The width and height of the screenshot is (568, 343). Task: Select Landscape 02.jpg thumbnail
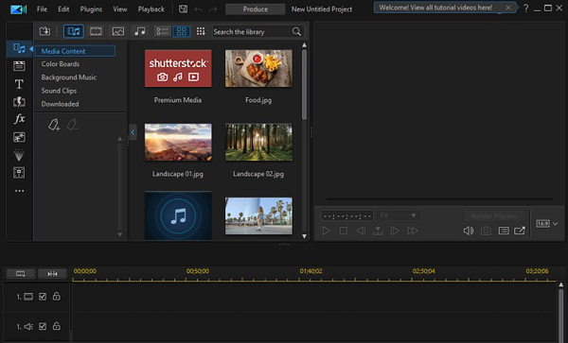(258, 142)
